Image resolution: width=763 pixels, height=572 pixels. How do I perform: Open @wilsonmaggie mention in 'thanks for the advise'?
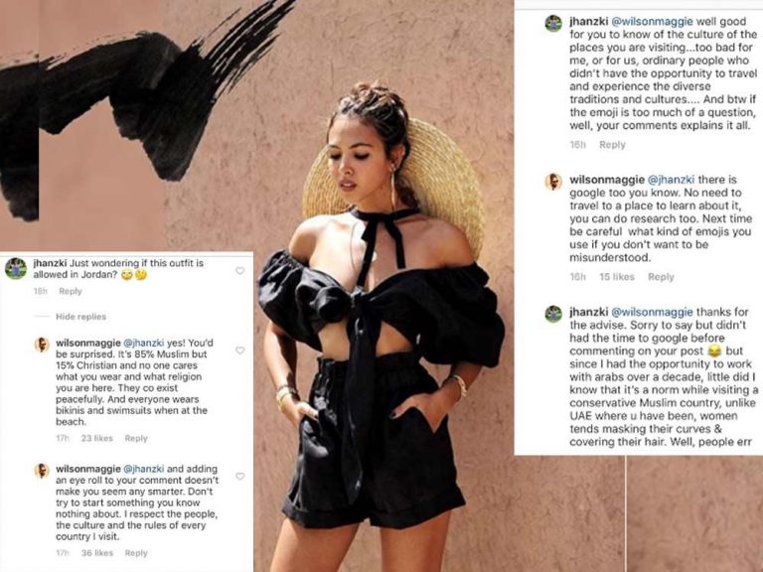(x=652, y=312)
